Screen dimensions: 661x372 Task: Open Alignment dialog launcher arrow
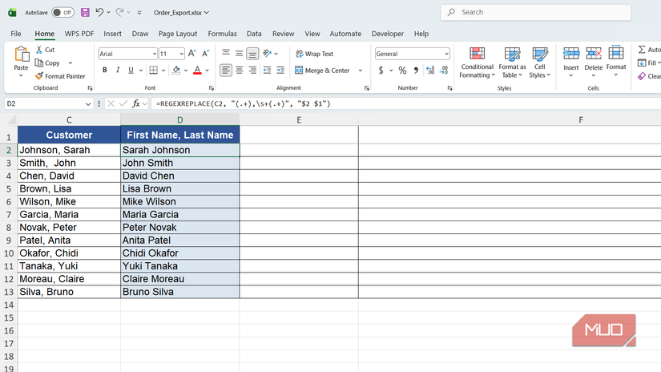tap(367, 88)
